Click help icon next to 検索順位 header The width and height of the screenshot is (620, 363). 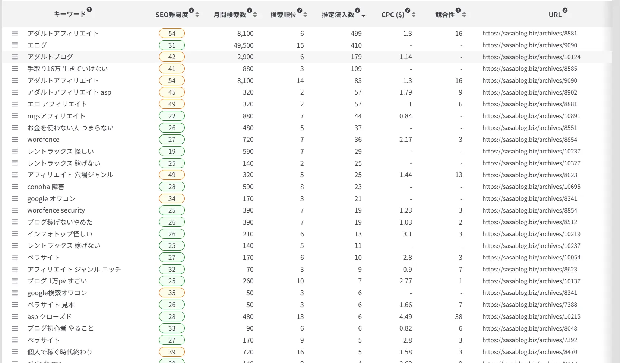[300, 10]
